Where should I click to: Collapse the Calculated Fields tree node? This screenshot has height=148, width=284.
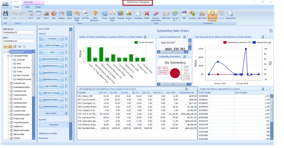pos(8,56)
